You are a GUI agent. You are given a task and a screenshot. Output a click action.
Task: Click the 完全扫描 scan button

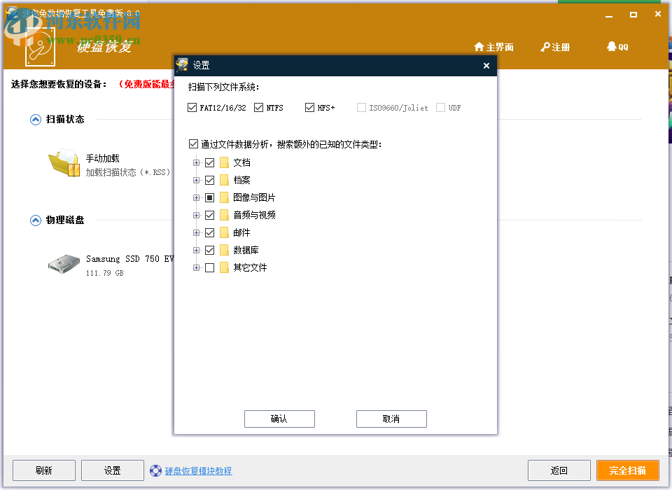point(628,470)
